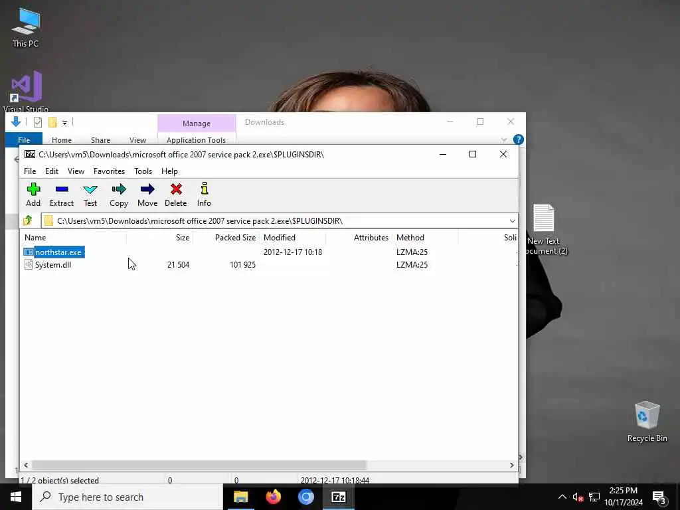This screenshot has height=510, width=680.
Task: Click the Manage contextual tab in Explorer
Action: point(197,124)
